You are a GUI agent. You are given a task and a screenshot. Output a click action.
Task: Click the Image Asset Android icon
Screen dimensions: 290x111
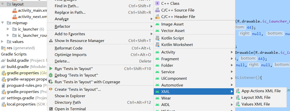tap(158, 24)
